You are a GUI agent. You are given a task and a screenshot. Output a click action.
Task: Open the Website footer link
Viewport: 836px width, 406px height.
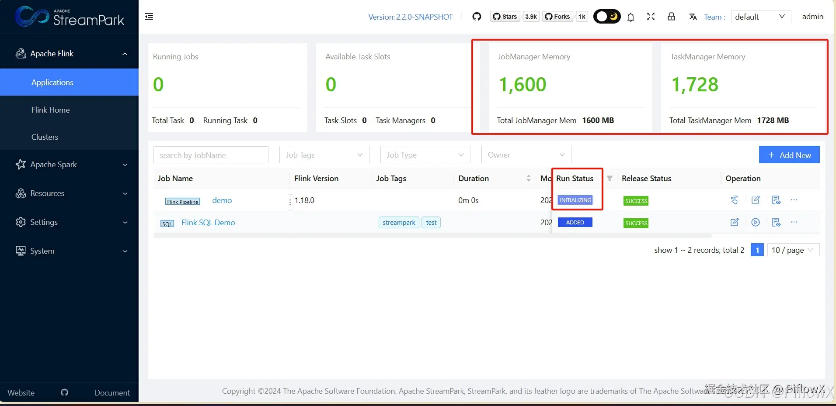(x=21, y=392)
